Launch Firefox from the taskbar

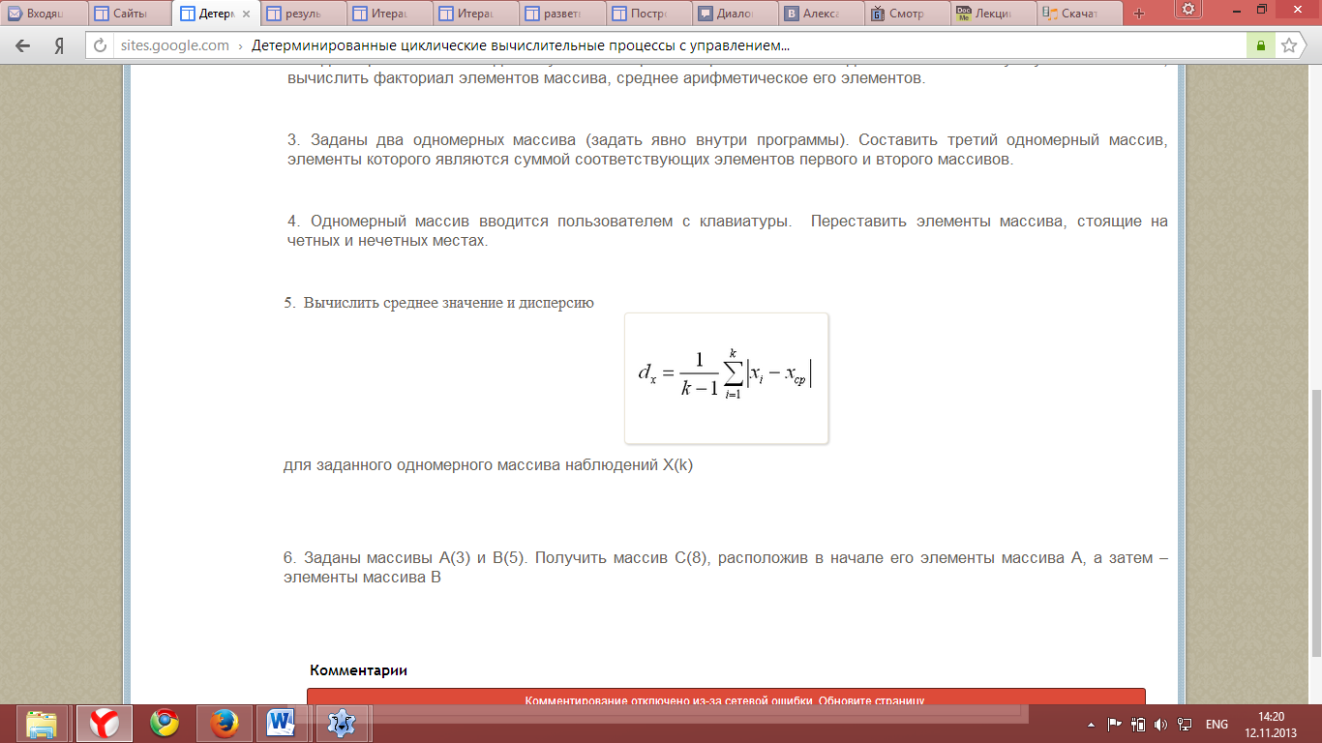pos(225,723)
